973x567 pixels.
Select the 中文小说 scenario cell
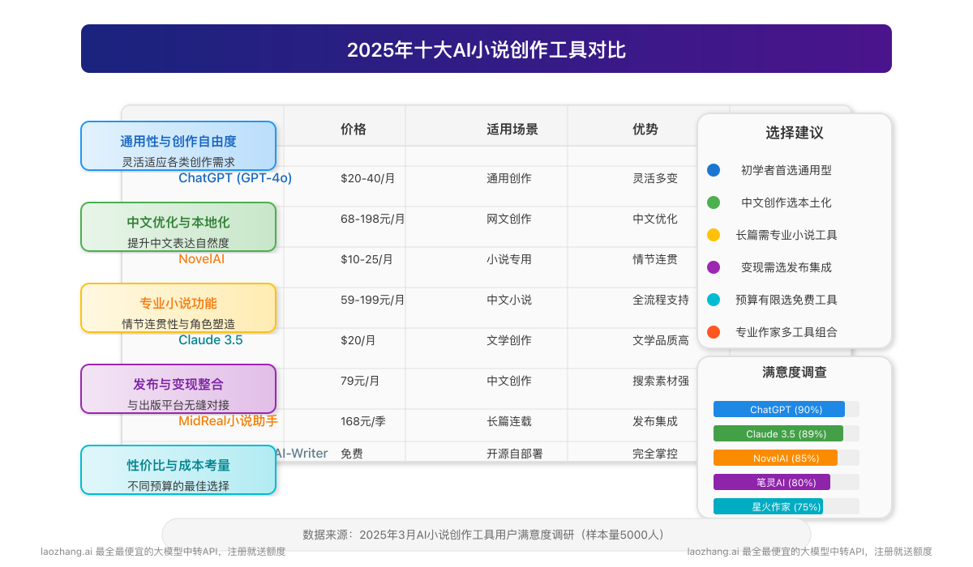click(x=509, y=300)
